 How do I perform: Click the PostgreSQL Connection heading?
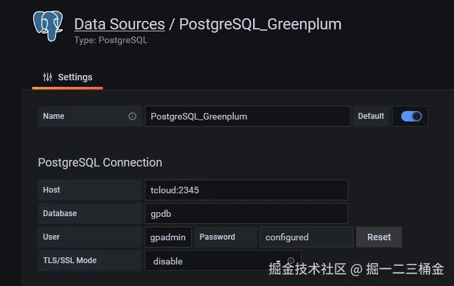point(100,163)
